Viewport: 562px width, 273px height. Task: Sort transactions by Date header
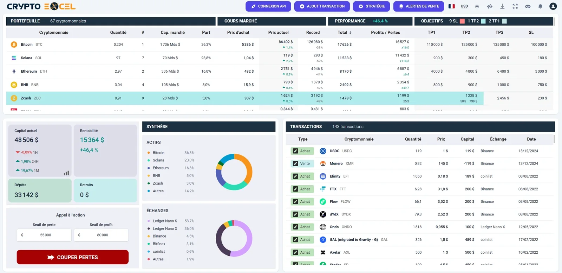[531, 139]
